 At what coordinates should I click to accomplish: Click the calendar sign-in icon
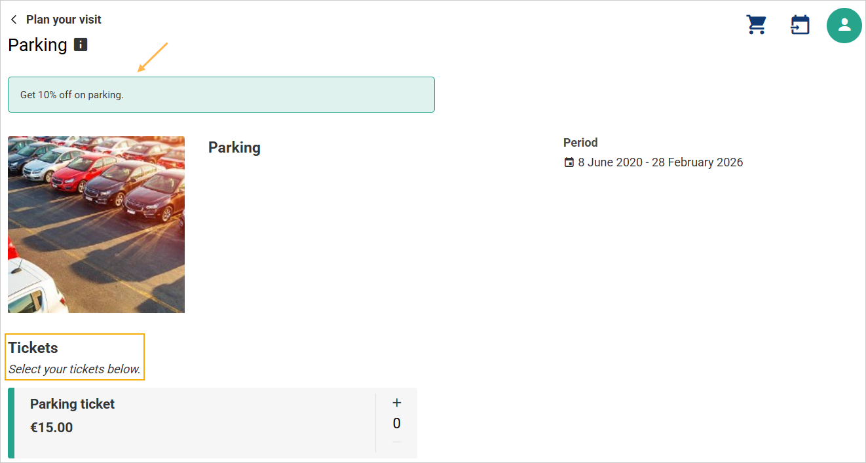coord(800,26)
